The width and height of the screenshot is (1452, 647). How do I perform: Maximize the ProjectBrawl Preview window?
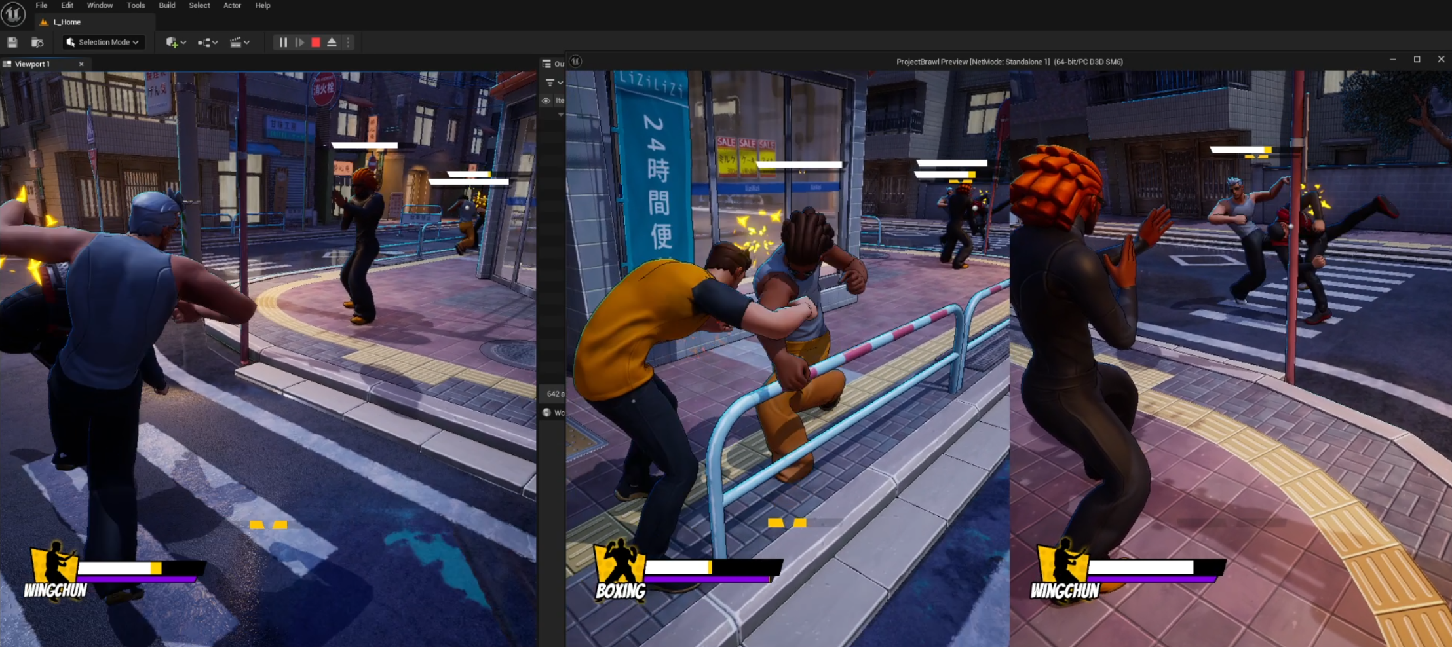click(x=1417, y=60)
